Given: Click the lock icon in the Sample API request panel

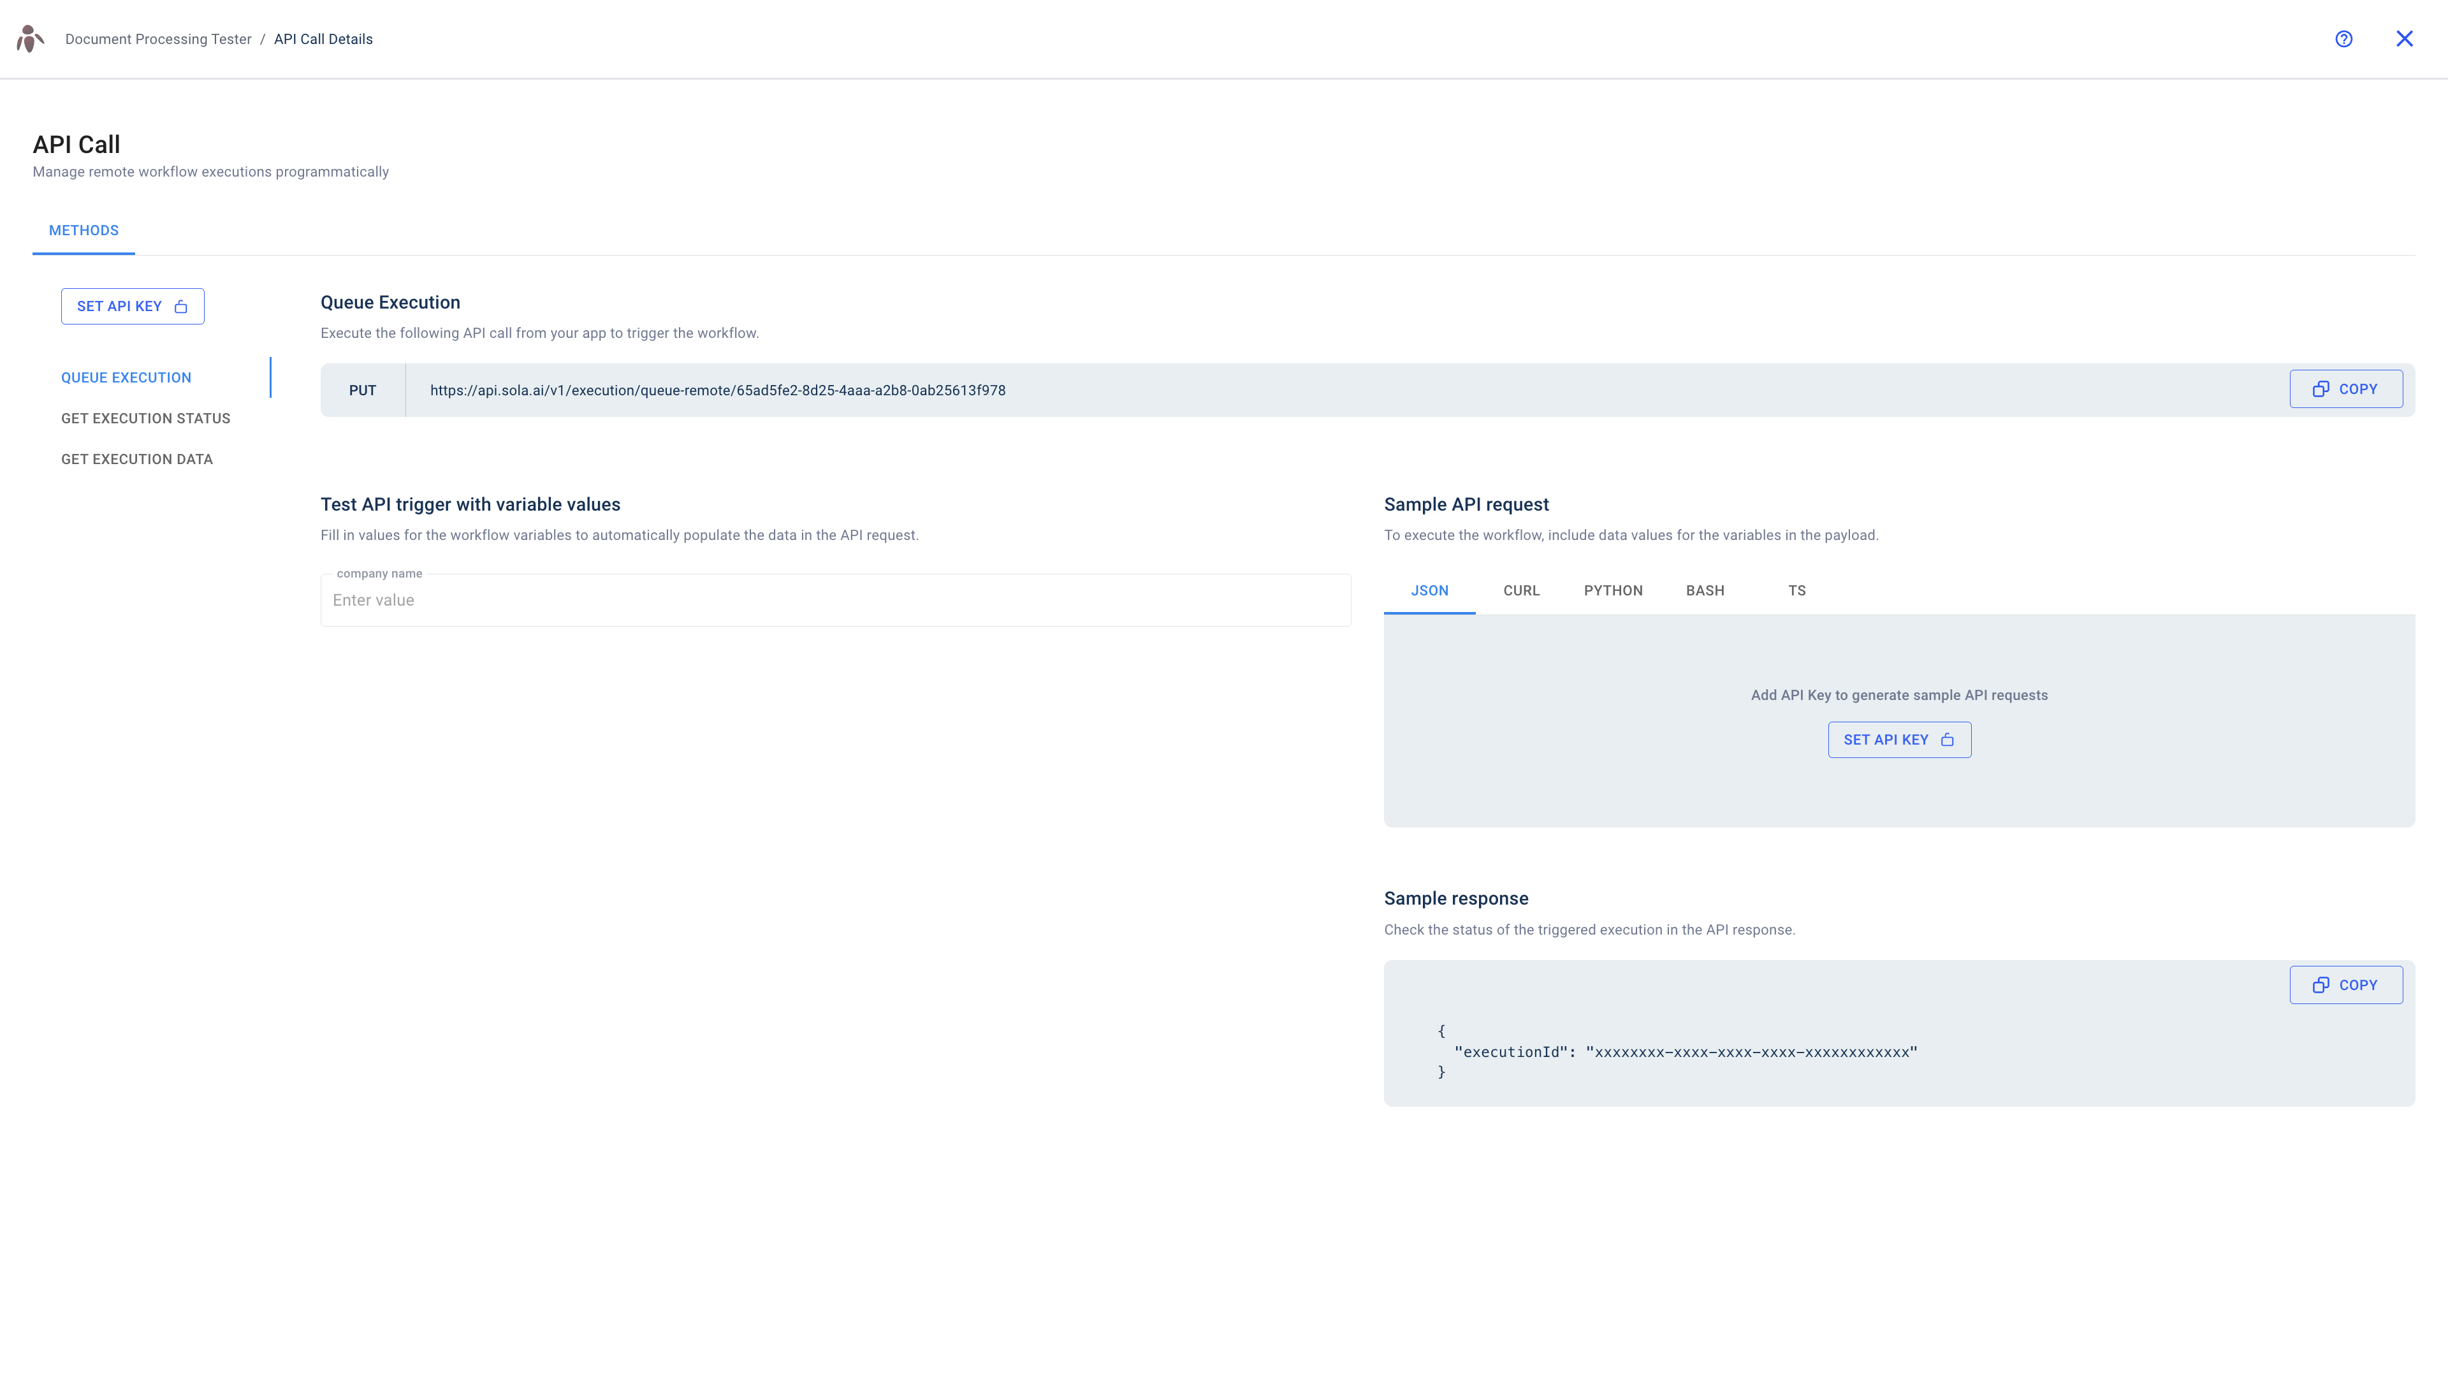Looking at the screenshot, I should tap(1948, 739).
